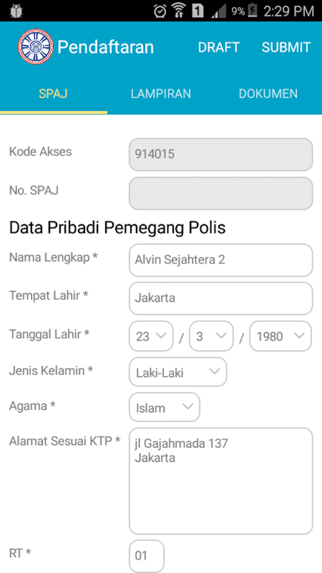The image size is (322, 573).
Task: Tap the alarm clock status icon
Action: point(160,11)
